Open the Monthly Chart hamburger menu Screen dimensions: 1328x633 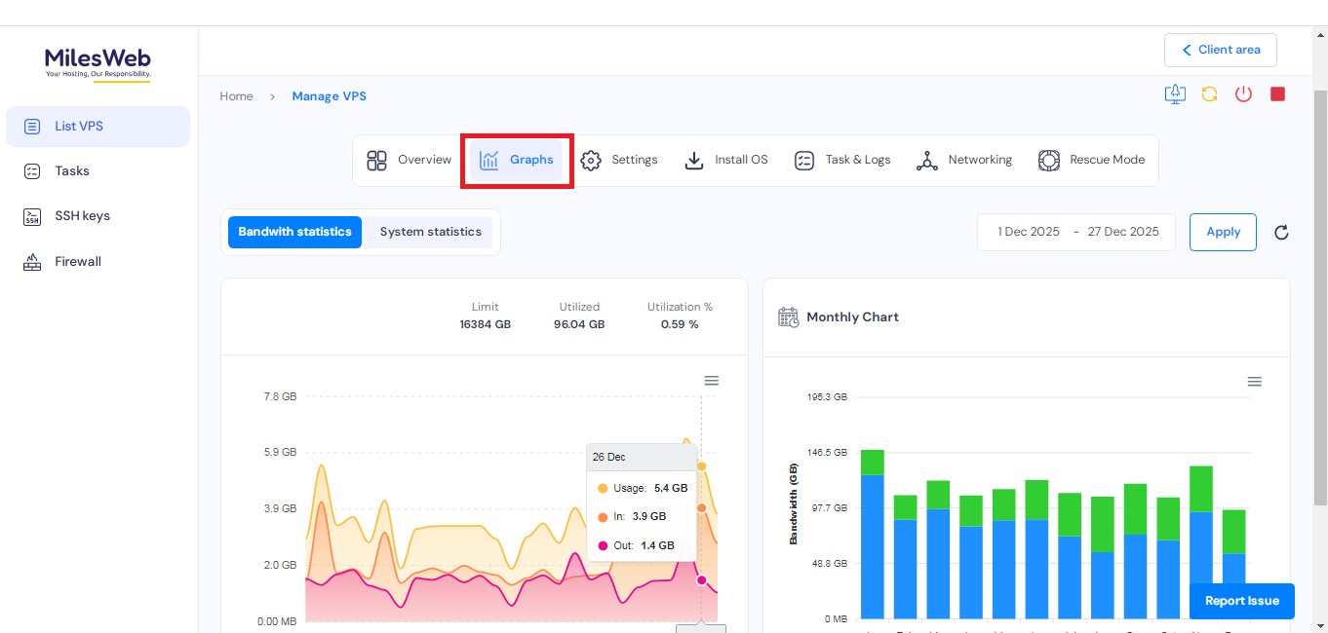pyautogui.click(x=1255, y=381)
